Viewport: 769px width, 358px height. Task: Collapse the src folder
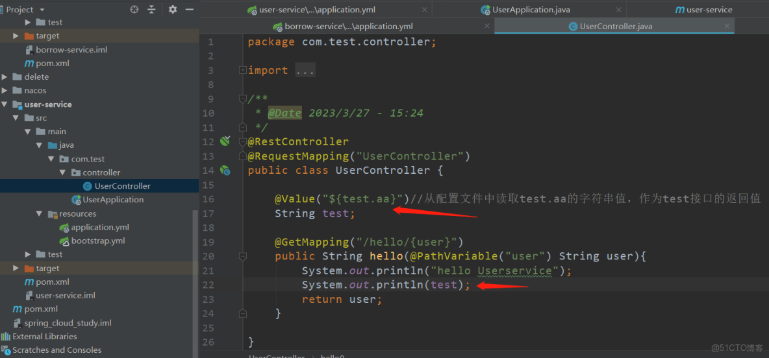(16, 118)
